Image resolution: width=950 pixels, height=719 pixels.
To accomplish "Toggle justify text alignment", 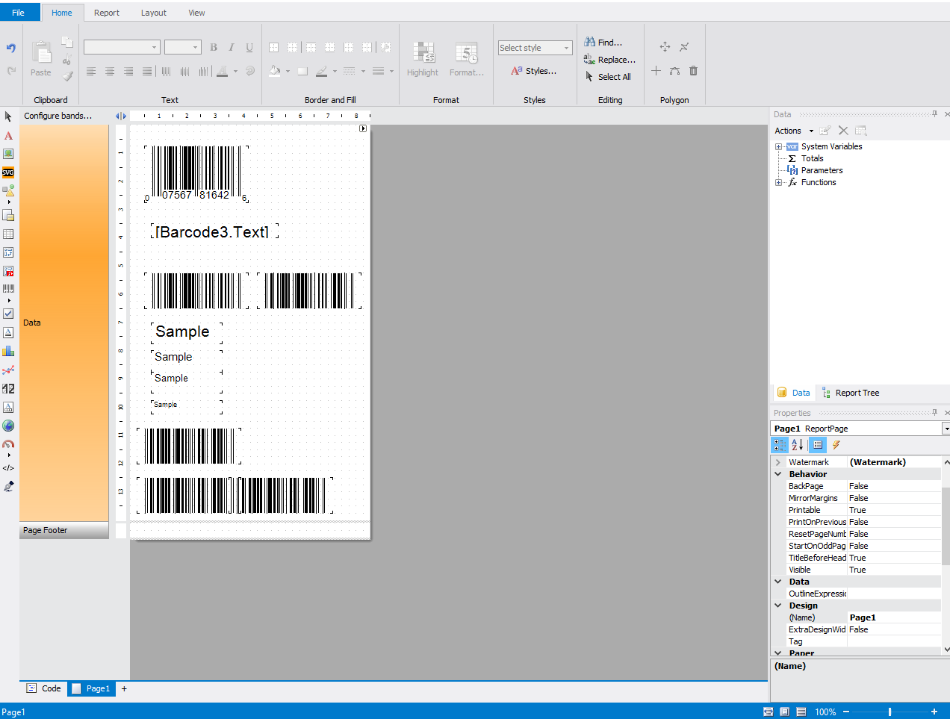I will tap(147, 72).
